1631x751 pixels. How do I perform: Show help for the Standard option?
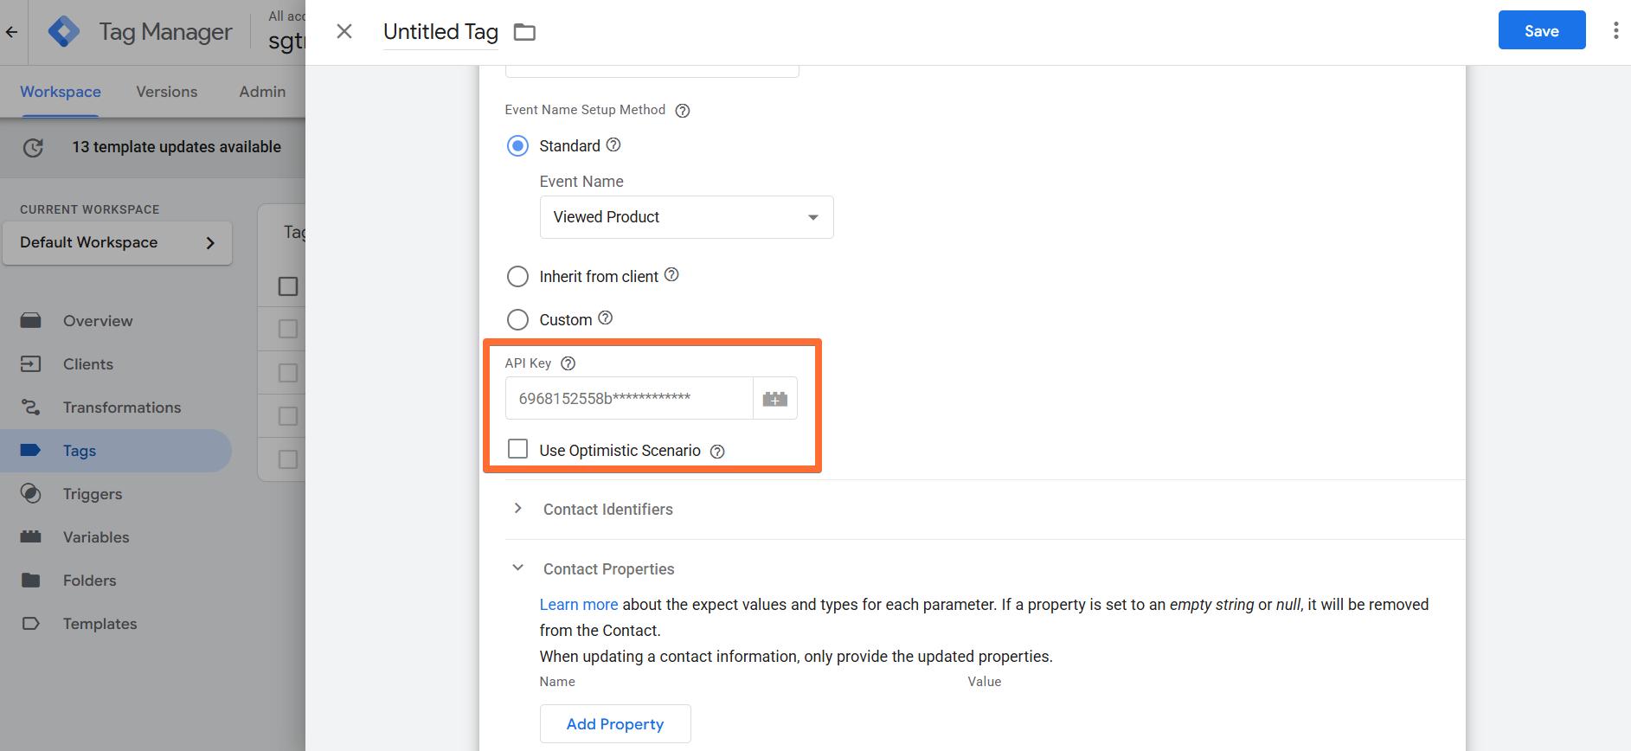tap(613, 145)
